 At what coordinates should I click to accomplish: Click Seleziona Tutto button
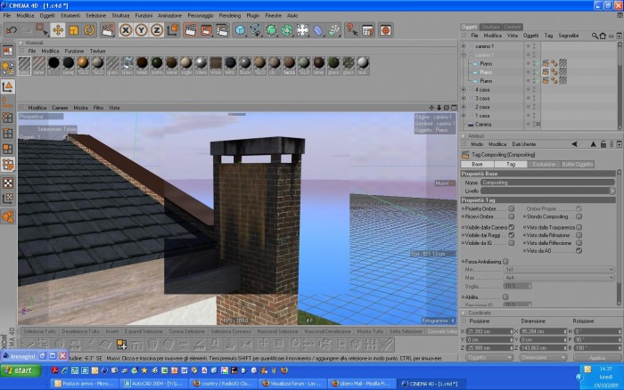click(39, 331)
